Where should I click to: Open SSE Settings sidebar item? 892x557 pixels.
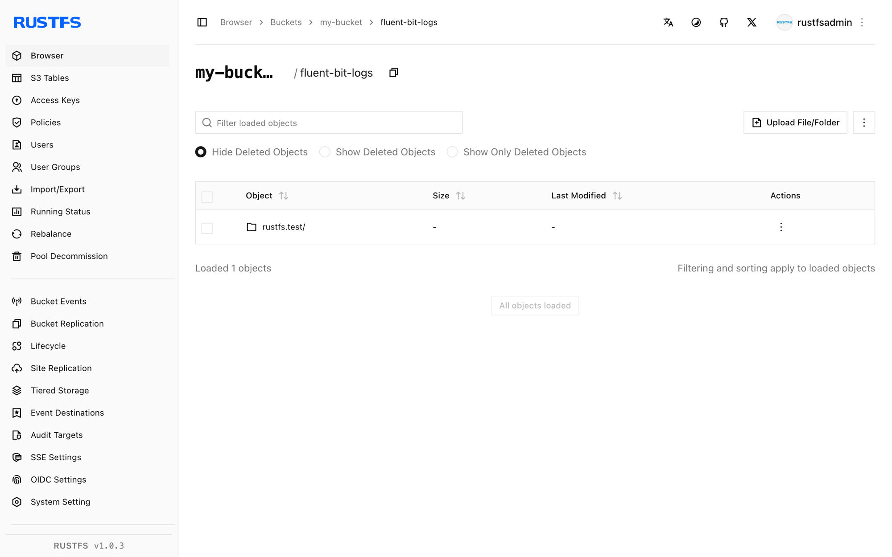pyautogui.click(x=87, y=457)
